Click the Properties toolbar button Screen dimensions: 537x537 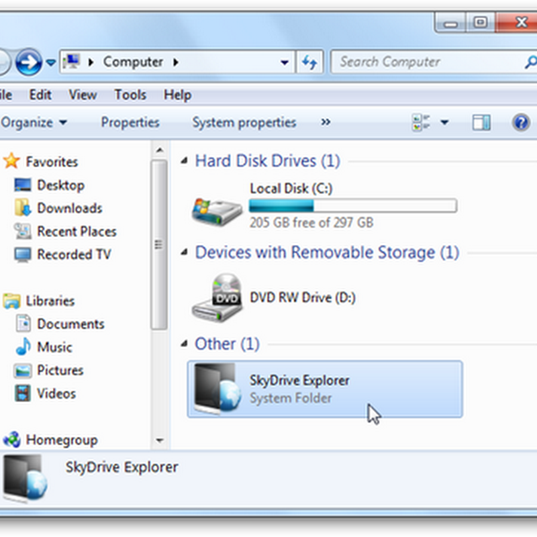(130, 122)
